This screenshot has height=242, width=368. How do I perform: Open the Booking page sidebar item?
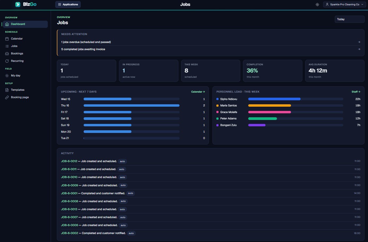25,97
